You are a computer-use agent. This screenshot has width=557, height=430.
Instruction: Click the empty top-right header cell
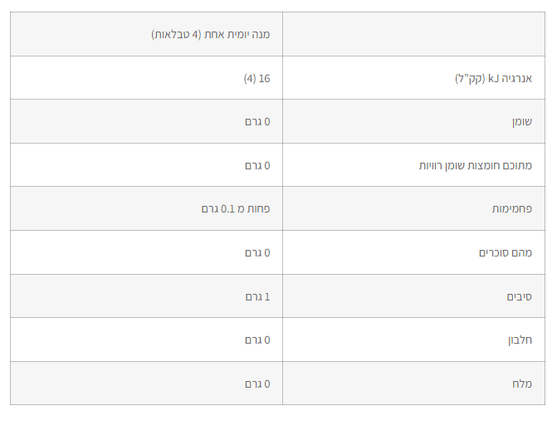(413, 35)
